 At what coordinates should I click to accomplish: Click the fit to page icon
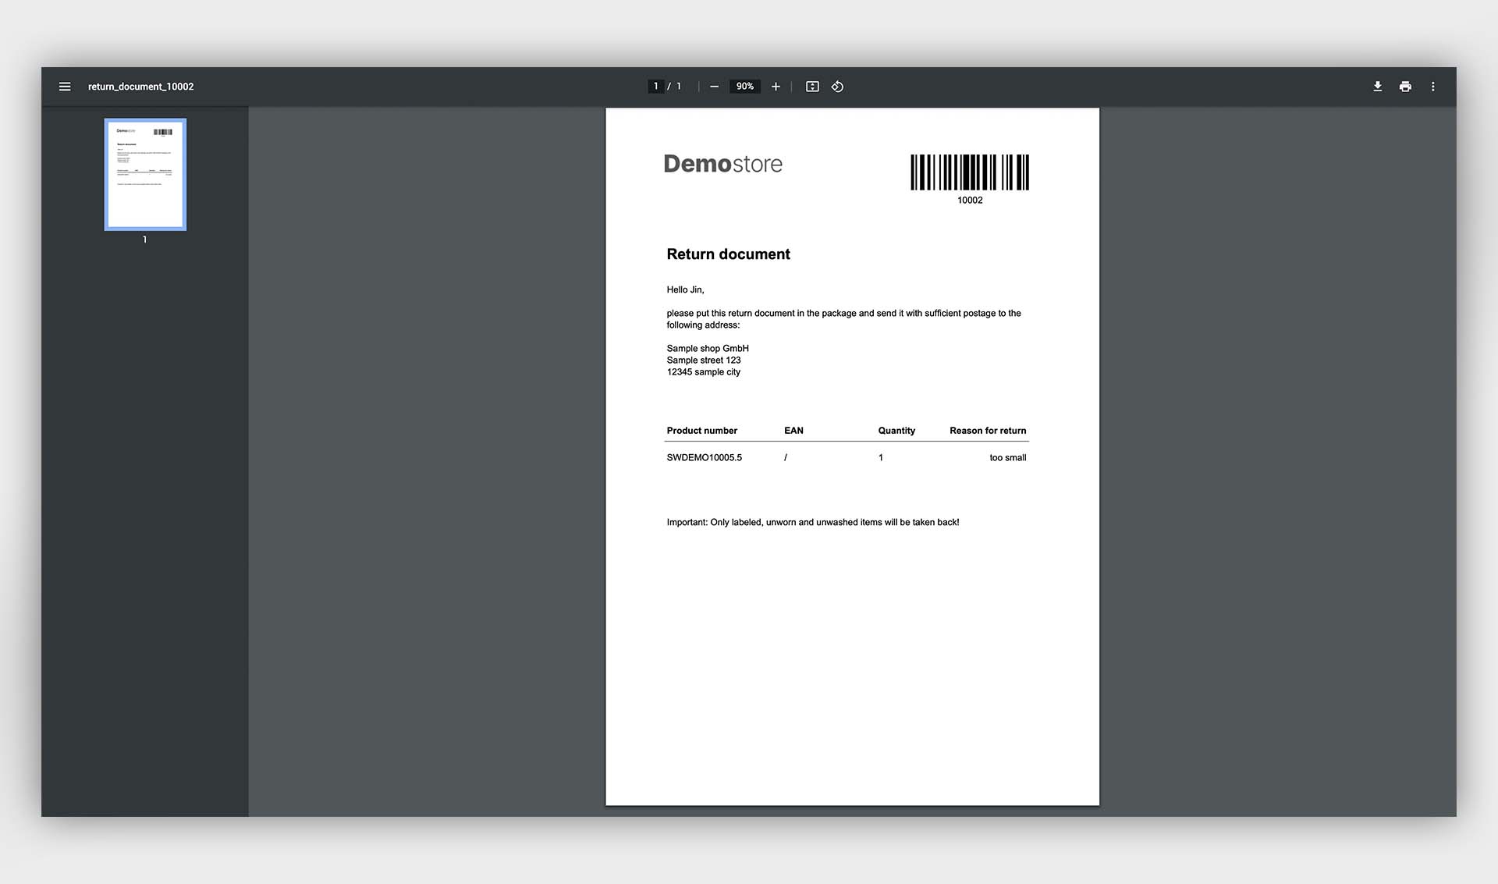[812, 87]
